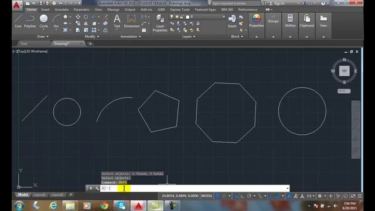Viewport: 375px width, 211px height.
Task: Open the layer name dropdown list
Action: (224, 17)
